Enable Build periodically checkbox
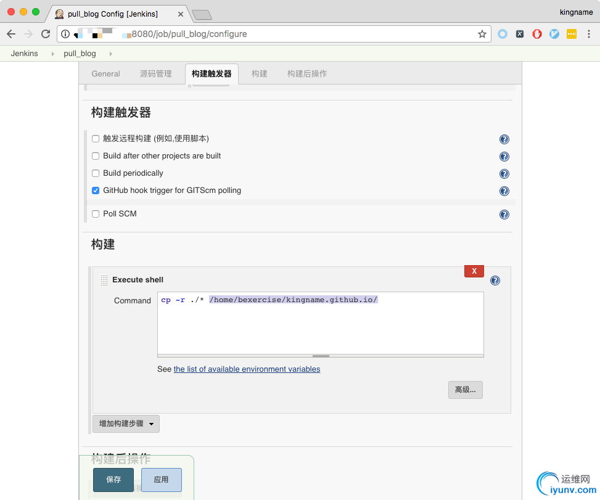Viewport: 600px width, 500px height. pyautogui.click(x=96, y=173)
